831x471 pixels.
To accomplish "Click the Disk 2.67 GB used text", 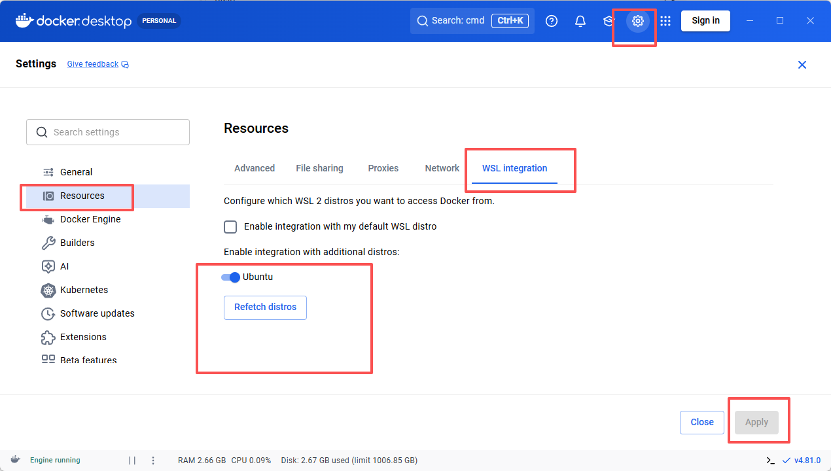I will [349, 461].
